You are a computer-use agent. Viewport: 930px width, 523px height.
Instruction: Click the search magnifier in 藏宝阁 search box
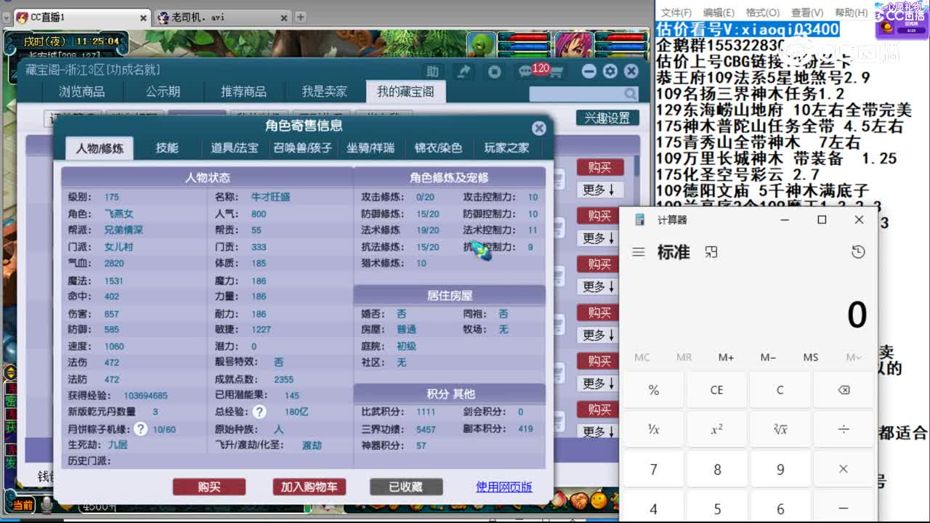pyautogui.click(x=629, y=94)
